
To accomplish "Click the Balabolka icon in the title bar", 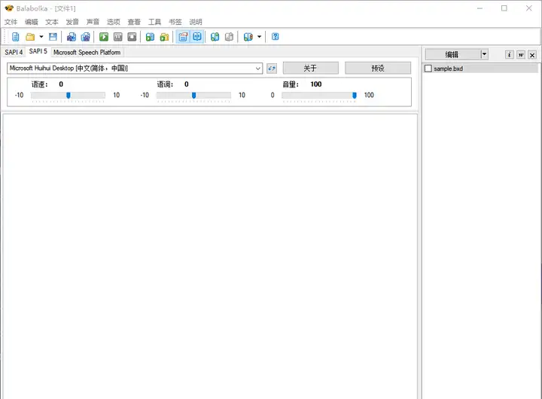I will pos(9,8).
